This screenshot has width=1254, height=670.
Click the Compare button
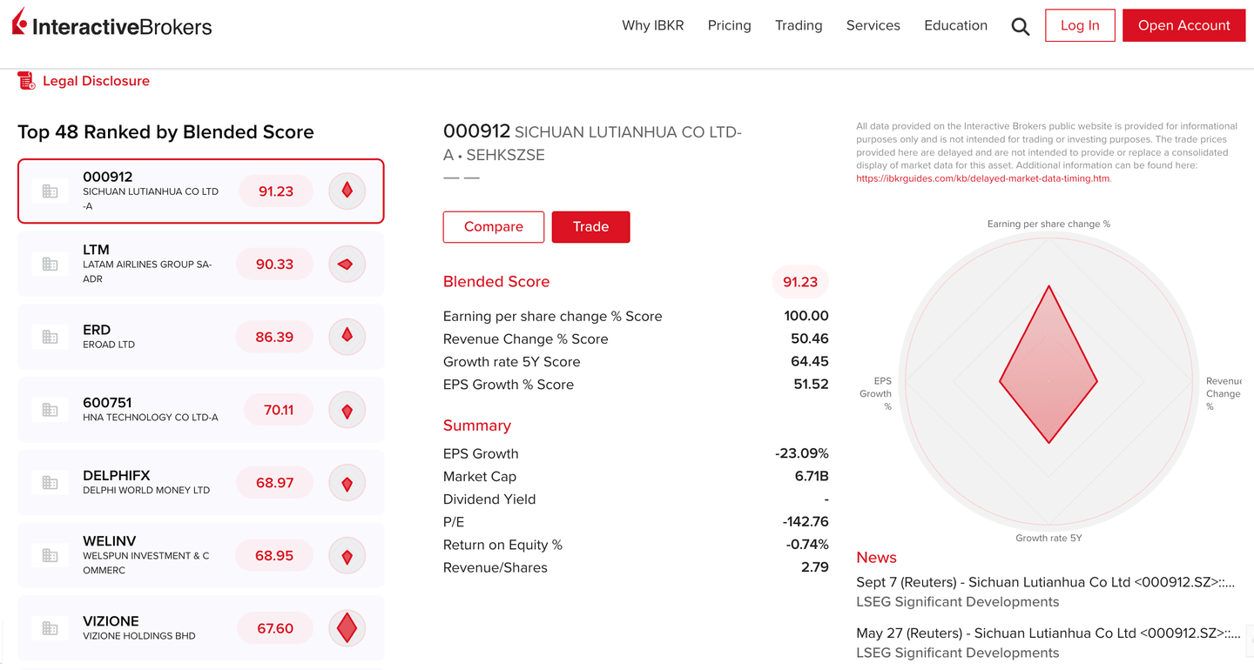(x=494, y=226)
